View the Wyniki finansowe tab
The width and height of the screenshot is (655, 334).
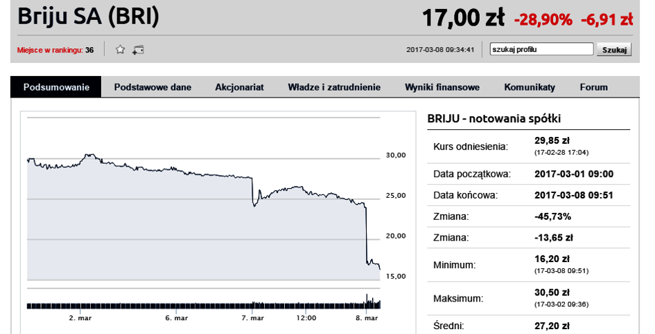(x=442, y=87)
